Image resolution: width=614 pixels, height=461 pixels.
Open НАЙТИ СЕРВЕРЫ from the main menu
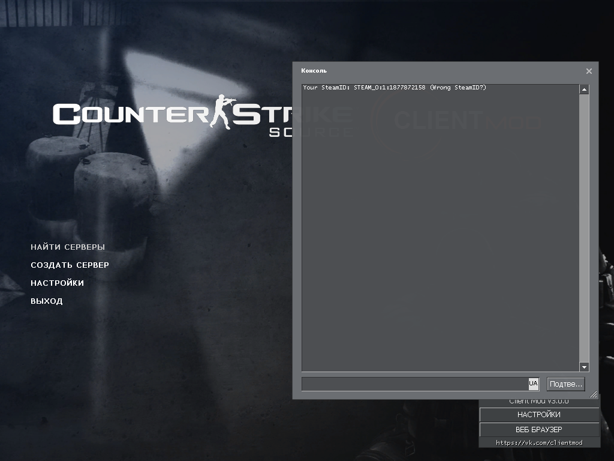68,247
